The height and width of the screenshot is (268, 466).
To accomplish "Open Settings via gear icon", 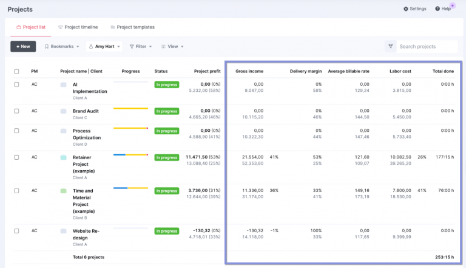I will pos(406,9).
